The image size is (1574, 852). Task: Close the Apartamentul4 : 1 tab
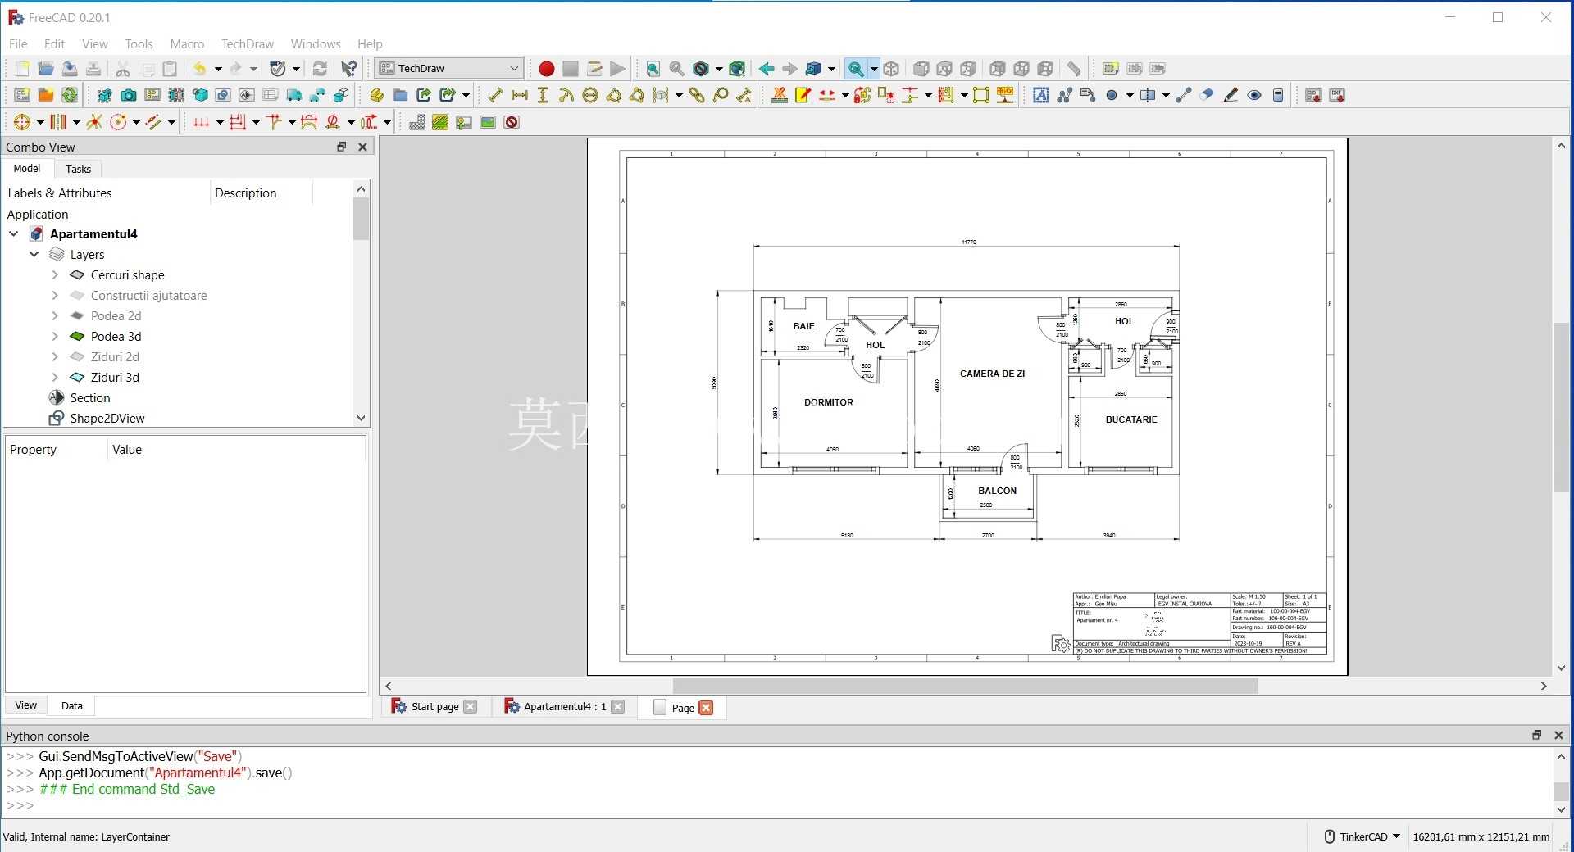click(617, 706)
